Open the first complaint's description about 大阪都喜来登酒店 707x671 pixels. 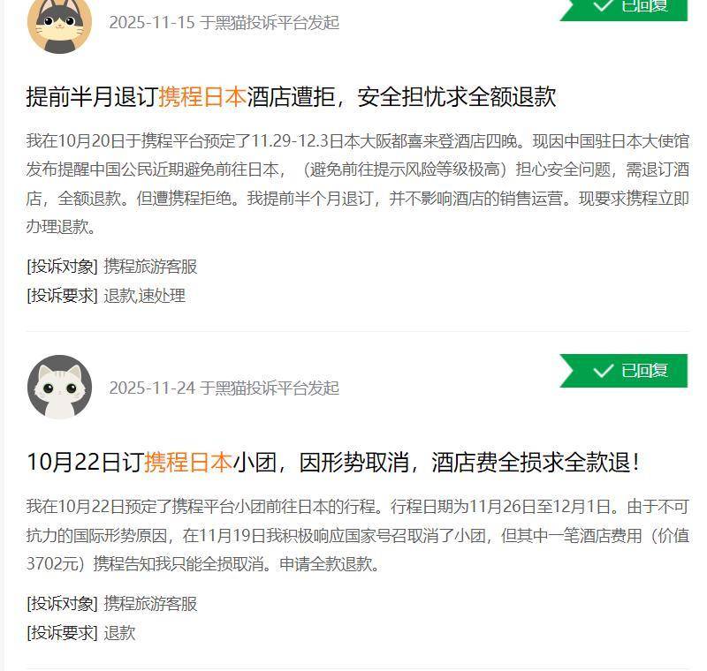pyautogui.click(x=358, y=184)
